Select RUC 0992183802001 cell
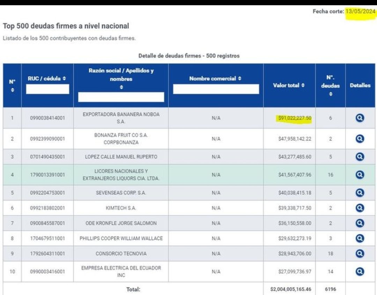Screen dimensions: 377x295 pyautogui.click(x=47, y=208)
